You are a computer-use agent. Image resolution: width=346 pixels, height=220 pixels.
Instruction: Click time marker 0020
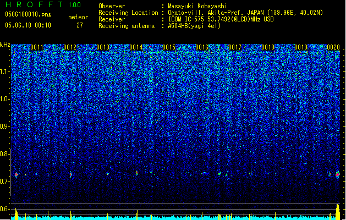pyautogui.click(x=333, y=47)
